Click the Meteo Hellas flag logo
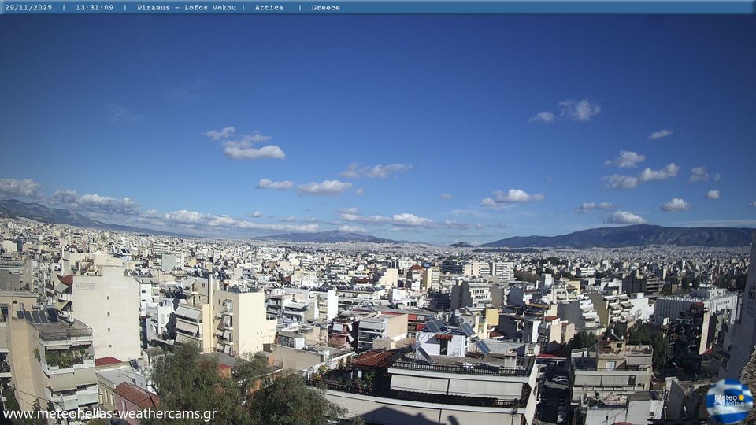The height and width of the screenshot is (425, 756). point(728,401)
